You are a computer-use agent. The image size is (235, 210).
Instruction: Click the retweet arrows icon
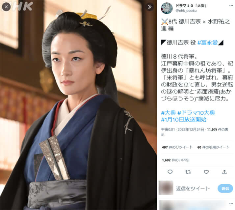click(188, 172)
